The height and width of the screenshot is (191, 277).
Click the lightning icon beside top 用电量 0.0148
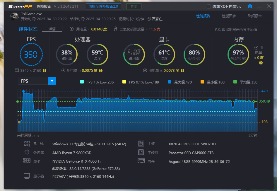[x=71, y=29]
